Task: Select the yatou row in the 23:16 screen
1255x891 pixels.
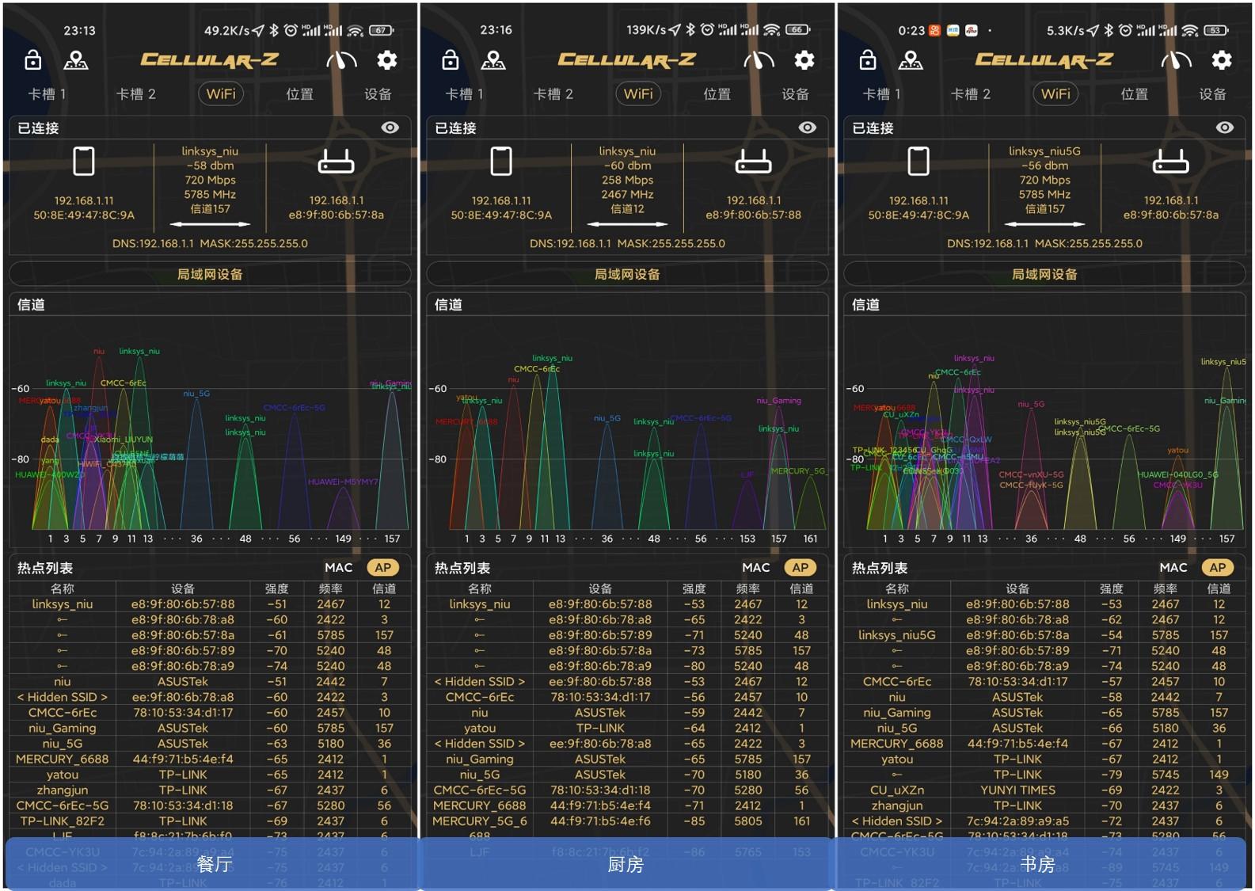Action: tap(627, 728)
